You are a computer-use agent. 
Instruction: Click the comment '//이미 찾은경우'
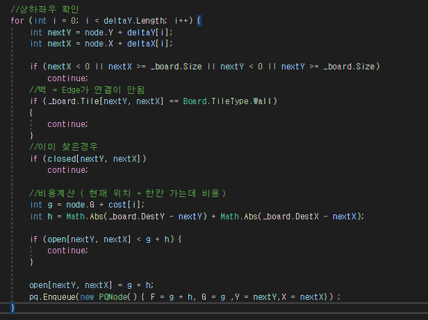tap(63, 146)
